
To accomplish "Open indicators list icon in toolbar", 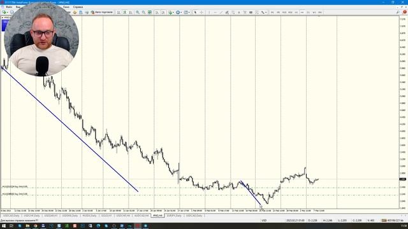I will pos(170,12).
